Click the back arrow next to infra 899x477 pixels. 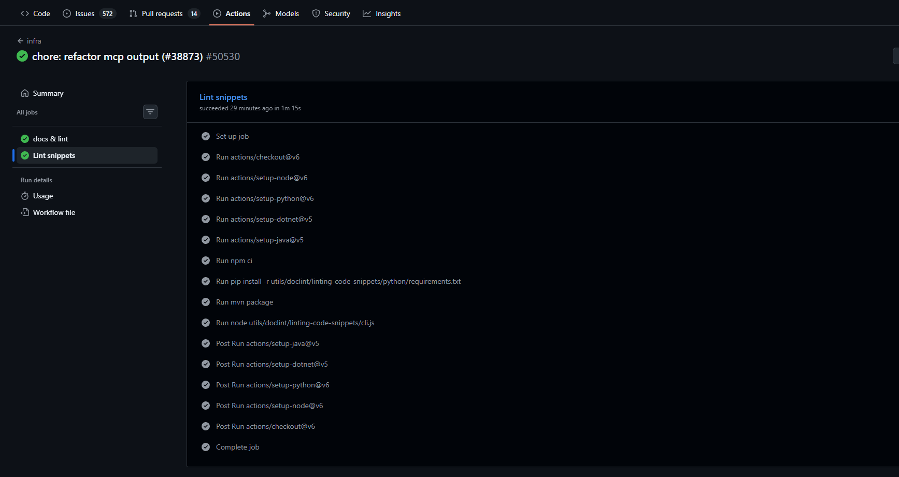pyautogui.click(x=20, y=40)
